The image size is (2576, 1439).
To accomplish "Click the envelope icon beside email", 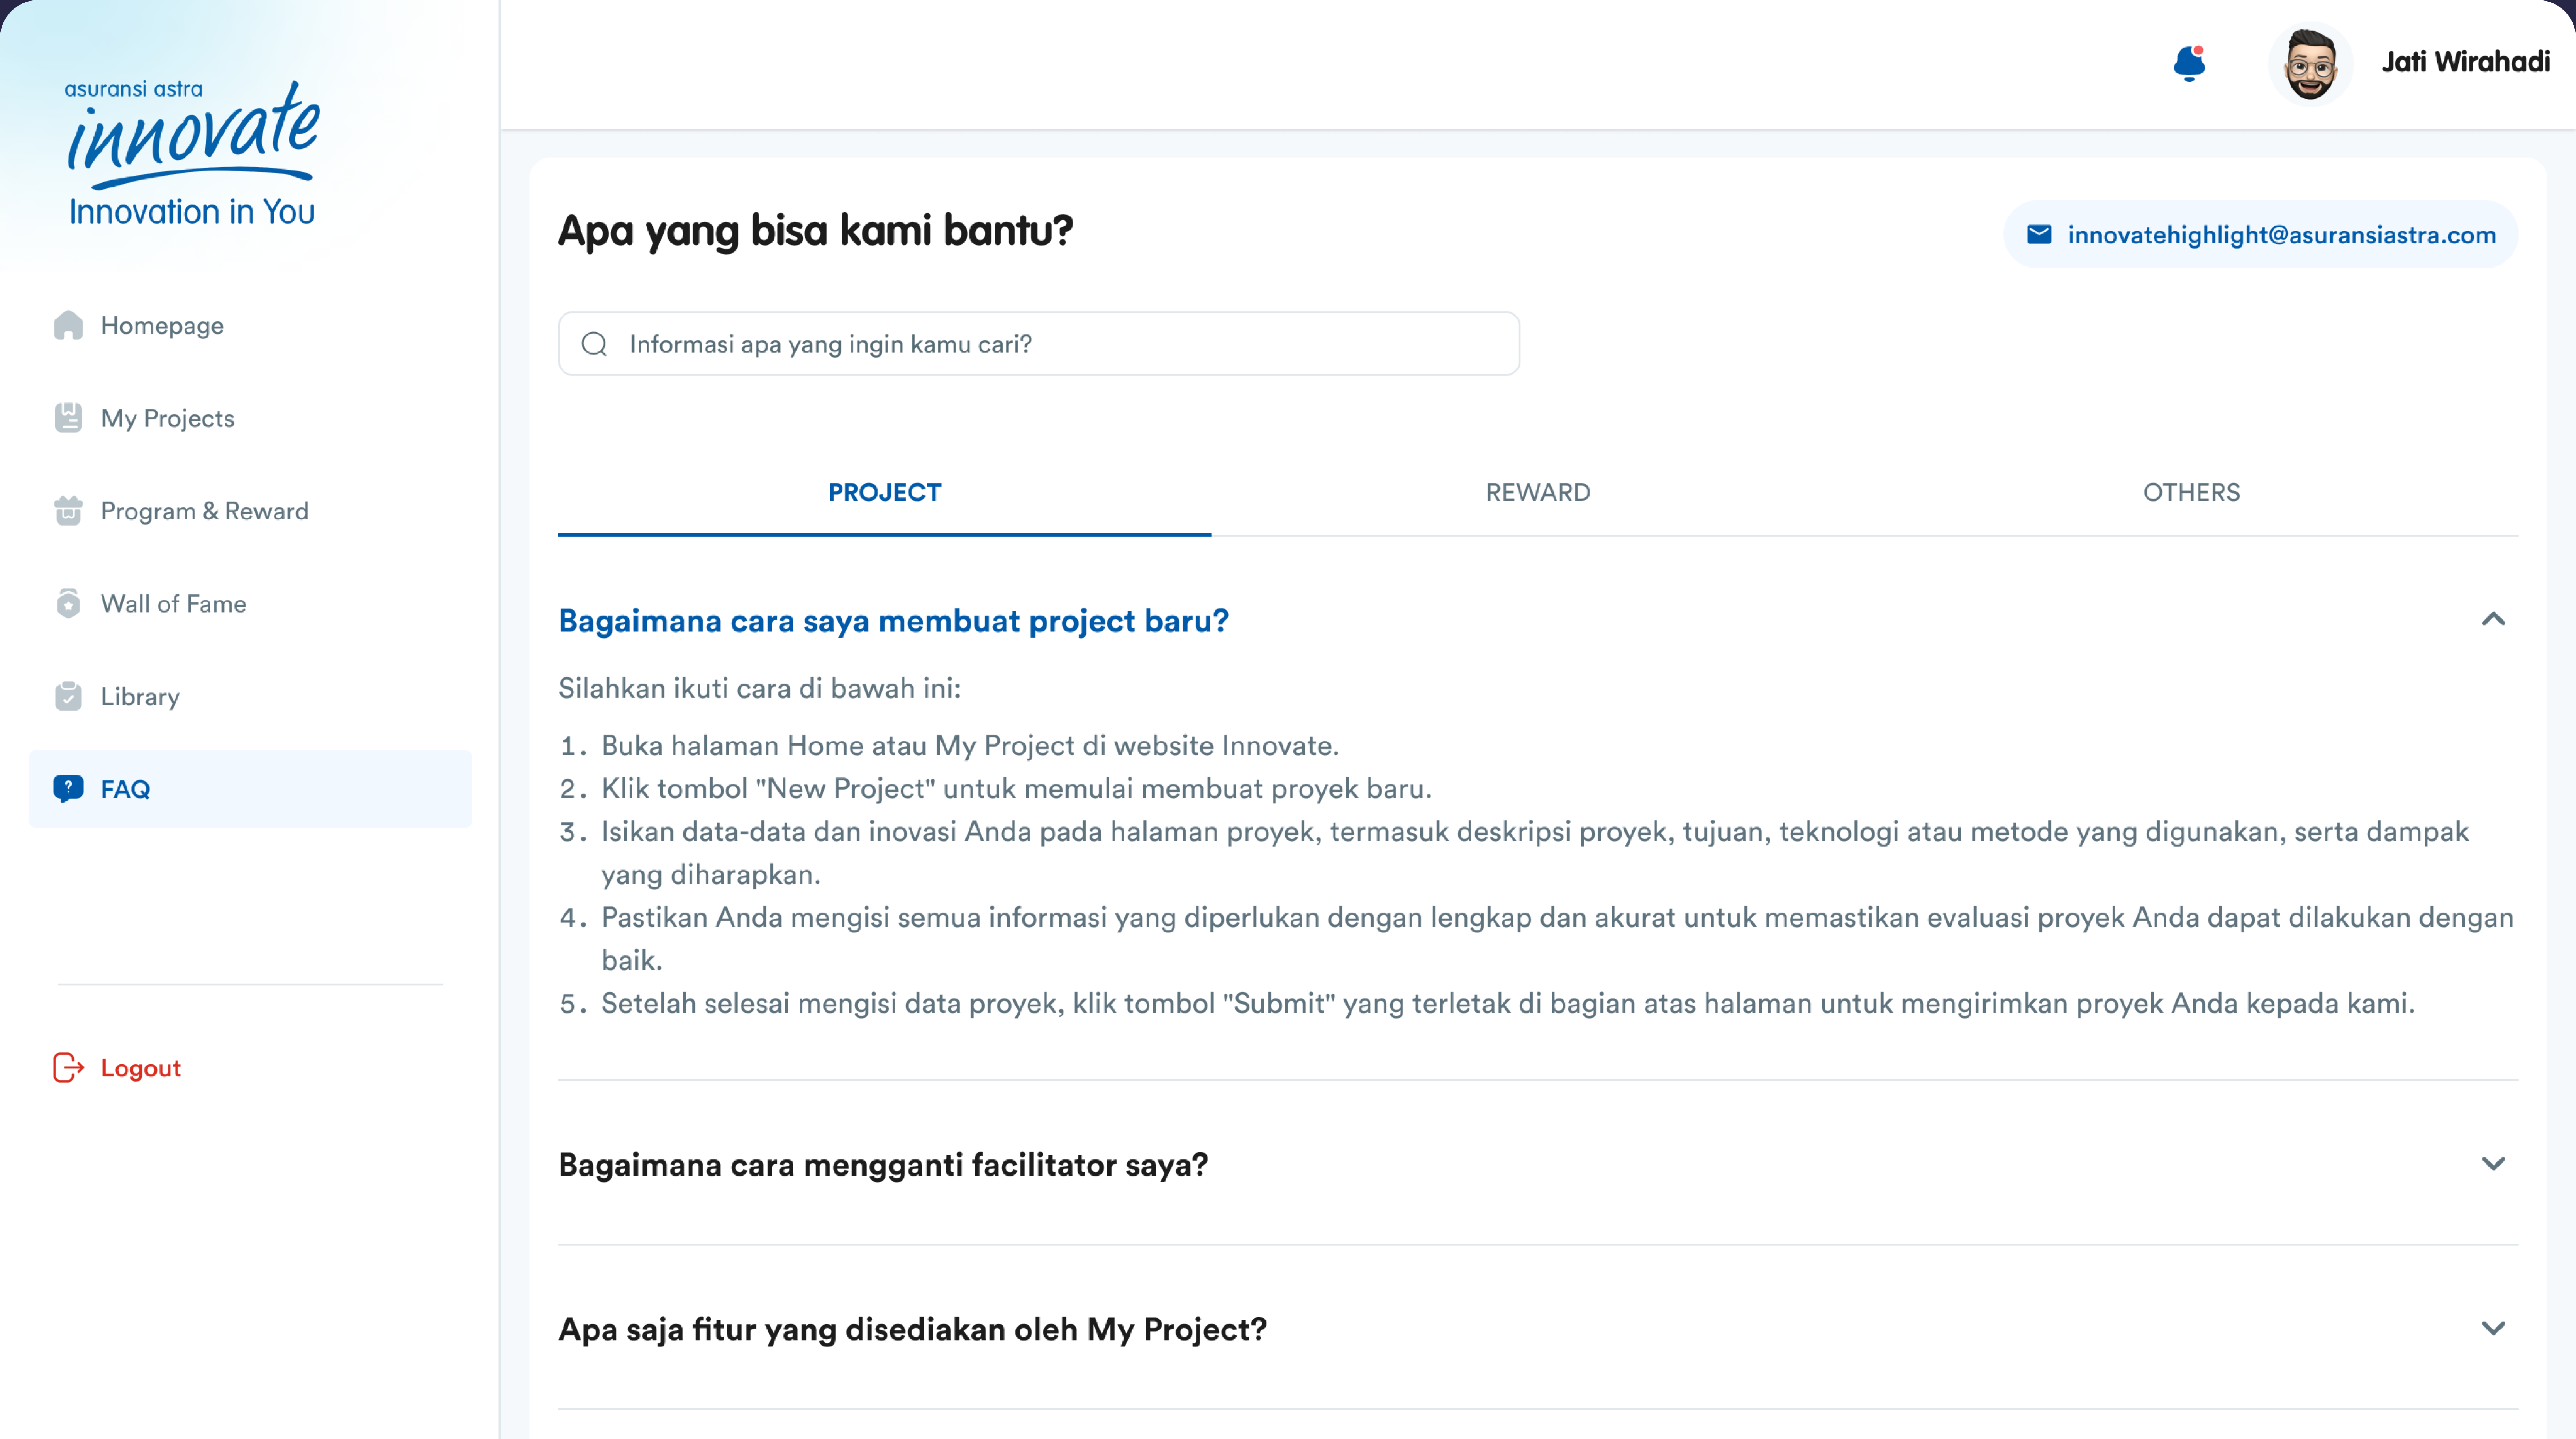I will pyautogui.click(x=2039, y=234).
